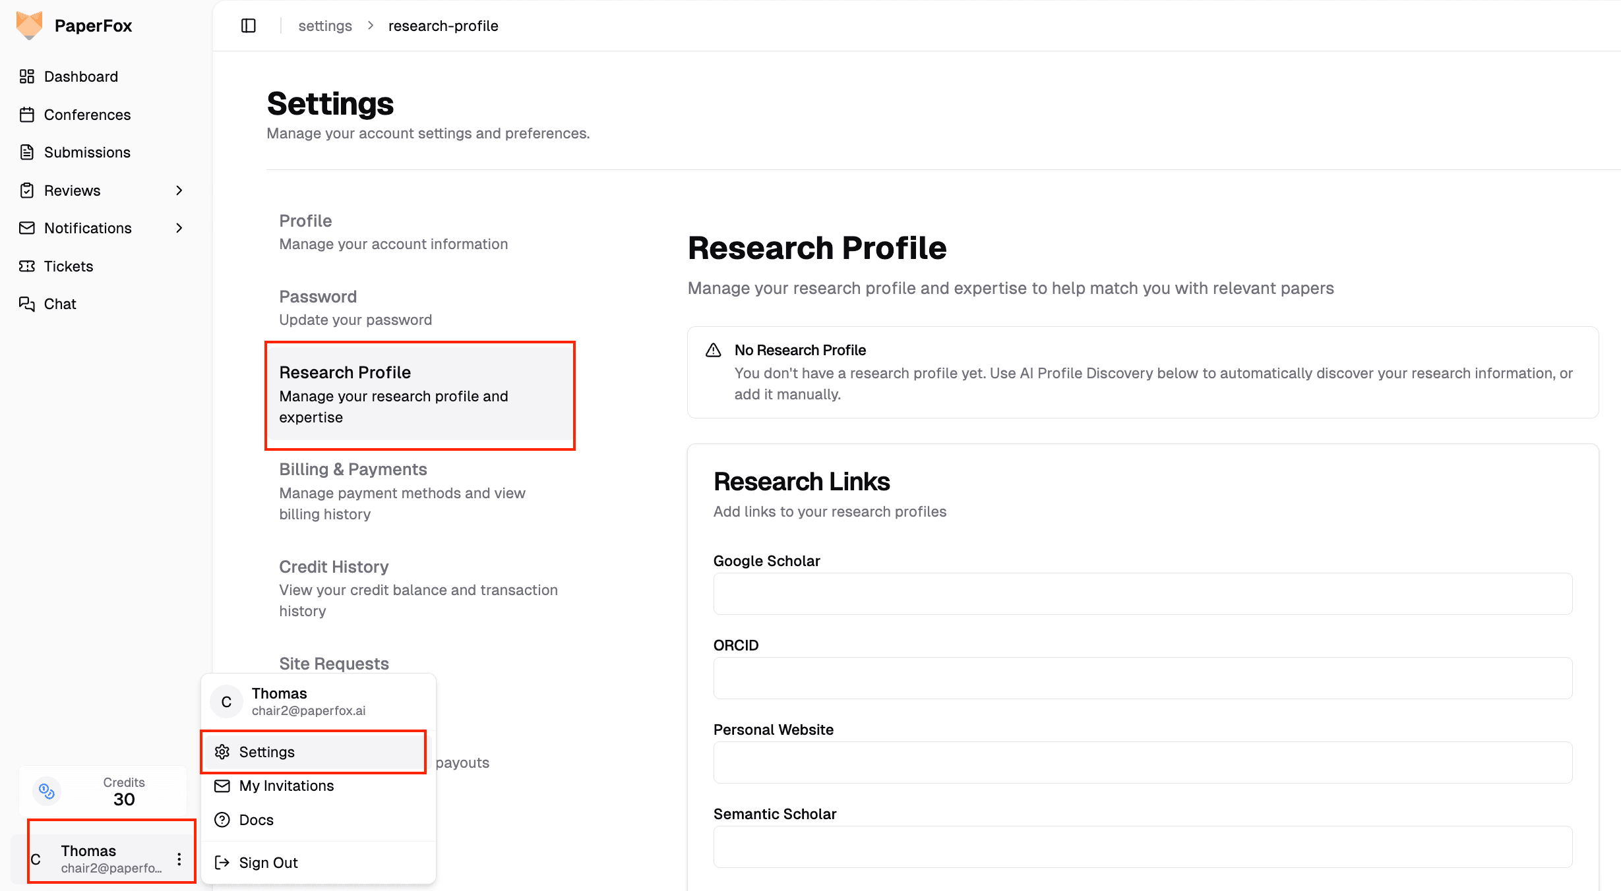Open the Chat section
Viewport: 1621px width, 891px height.
pos(60,304)
